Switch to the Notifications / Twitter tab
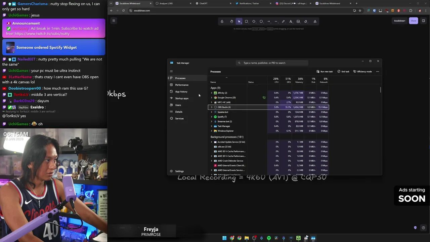This screenshot has height=242, width=430. point(254,3)
